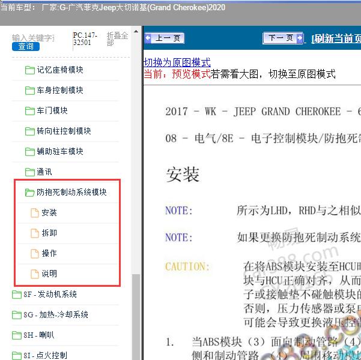Expand the 转向柱控制模块 tree entry

pyautogui.click(x=64, y=131)
